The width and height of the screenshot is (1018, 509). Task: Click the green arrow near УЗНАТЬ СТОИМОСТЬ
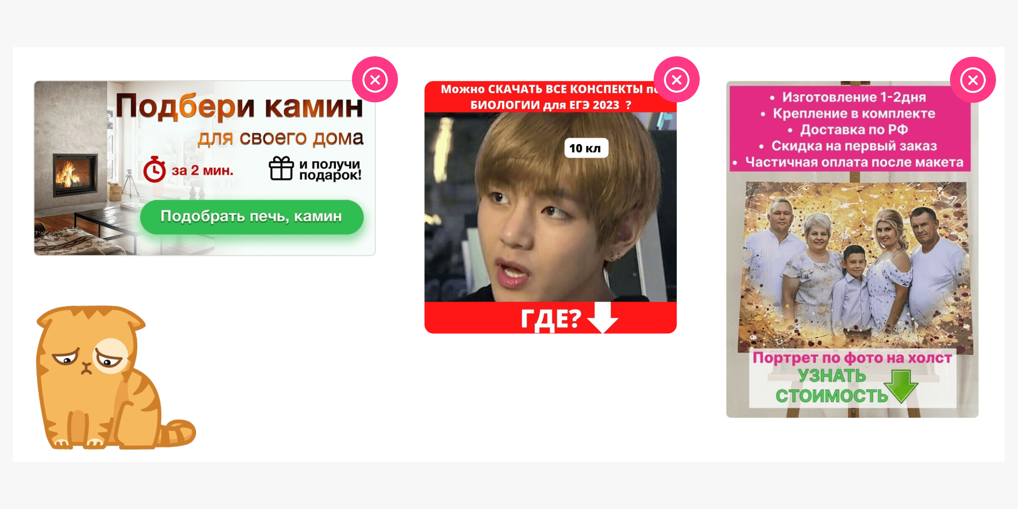tap(901, 386)
